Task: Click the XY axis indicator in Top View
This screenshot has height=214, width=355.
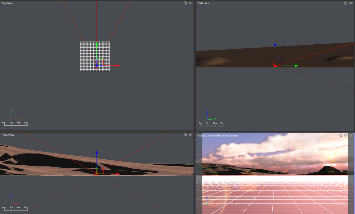Action: 14,115
